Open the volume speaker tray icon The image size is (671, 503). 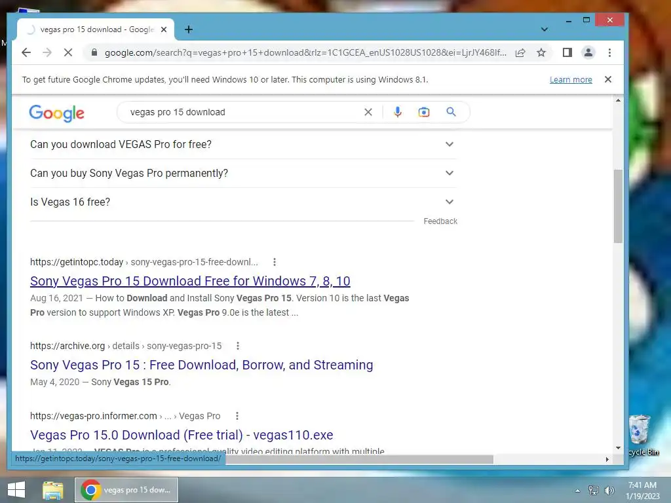(x=609, y=491)
